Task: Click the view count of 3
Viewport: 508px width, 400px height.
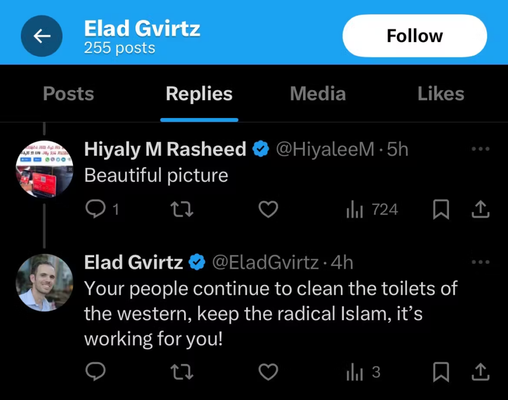Action: click(x=363, y=372)
